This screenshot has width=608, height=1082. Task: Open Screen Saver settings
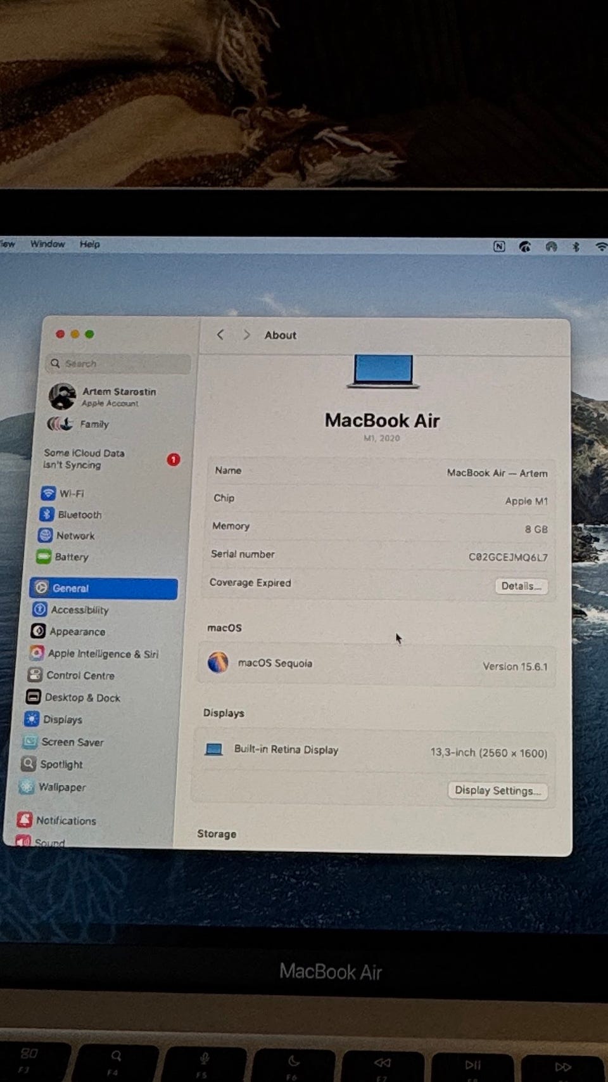[63, 742]
